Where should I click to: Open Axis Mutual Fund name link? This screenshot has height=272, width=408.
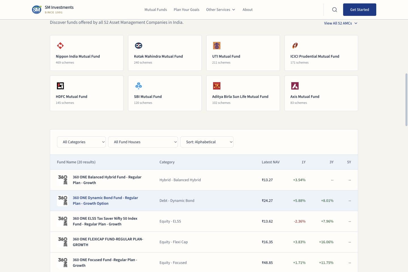point(305,97)
